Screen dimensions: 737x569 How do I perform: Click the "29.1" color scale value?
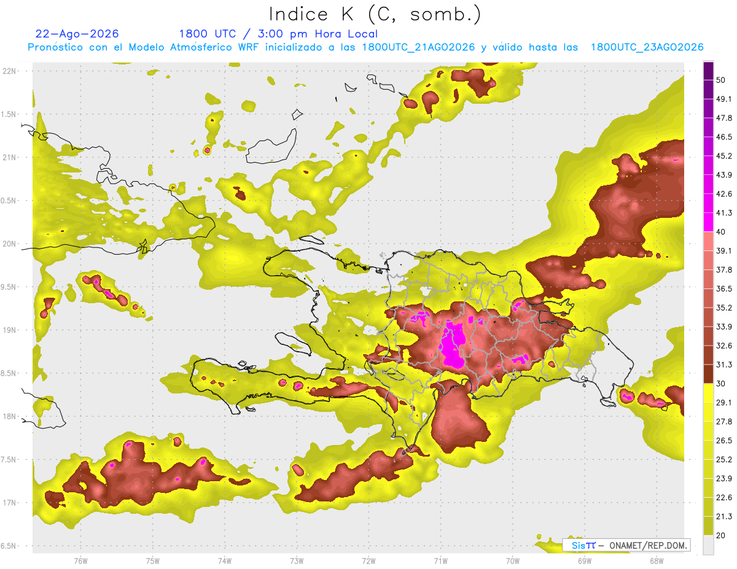point(724,403)
